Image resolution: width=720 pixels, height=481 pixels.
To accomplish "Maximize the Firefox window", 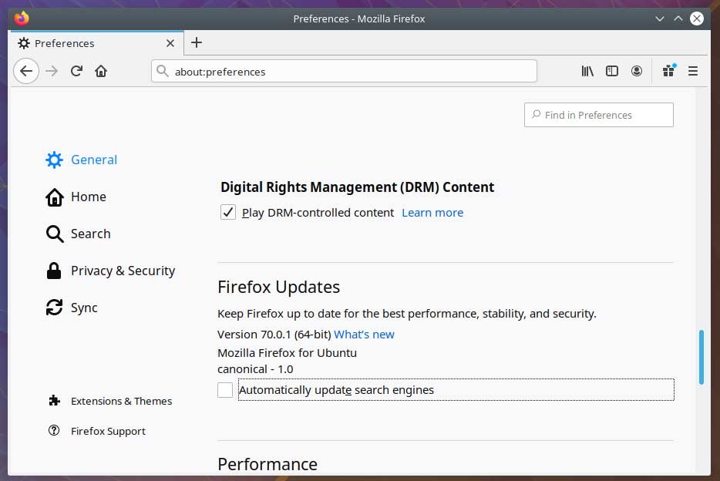I will (x=678, y=18).
